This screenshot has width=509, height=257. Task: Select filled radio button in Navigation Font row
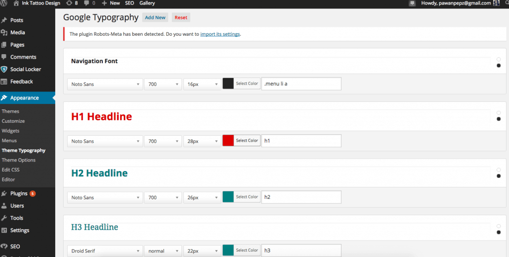click(x=499, y=66)
